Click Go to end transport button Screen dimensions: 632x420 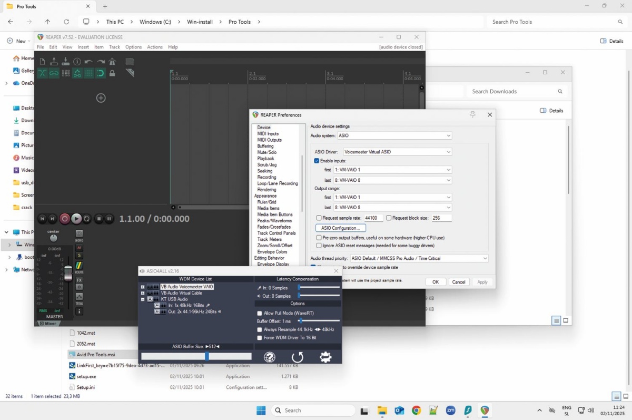52,219
